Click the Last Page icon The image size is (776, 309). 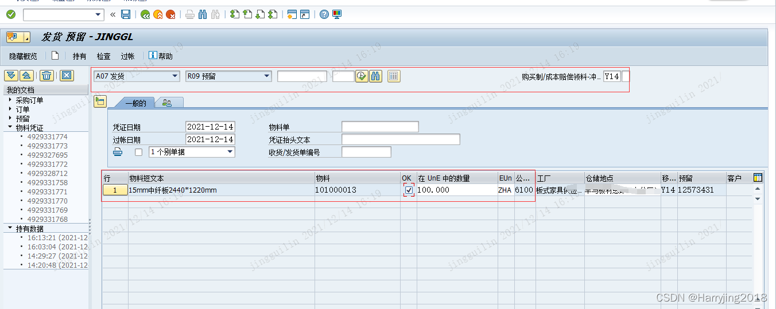pos(273,14)
